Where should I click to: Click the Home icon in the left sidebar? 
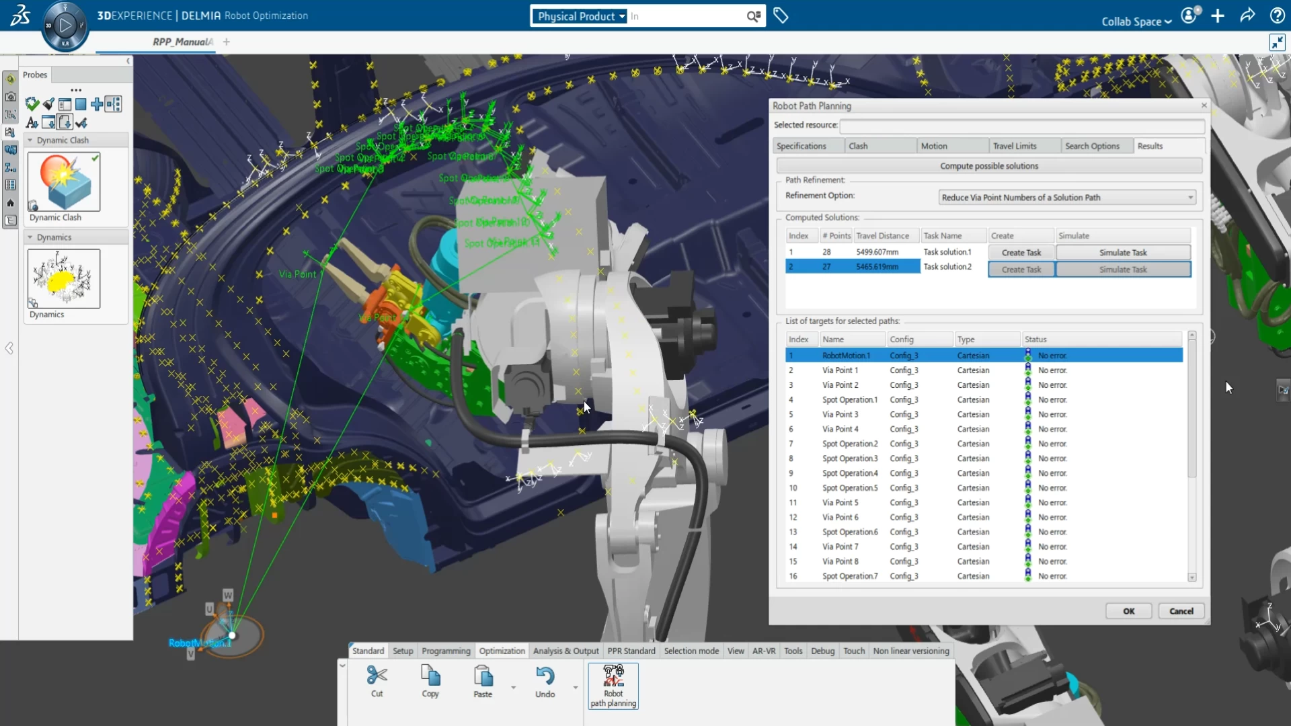(x=11, y=203)
